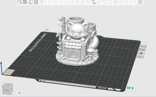Click the square with corner handles icon

point(110,2)
